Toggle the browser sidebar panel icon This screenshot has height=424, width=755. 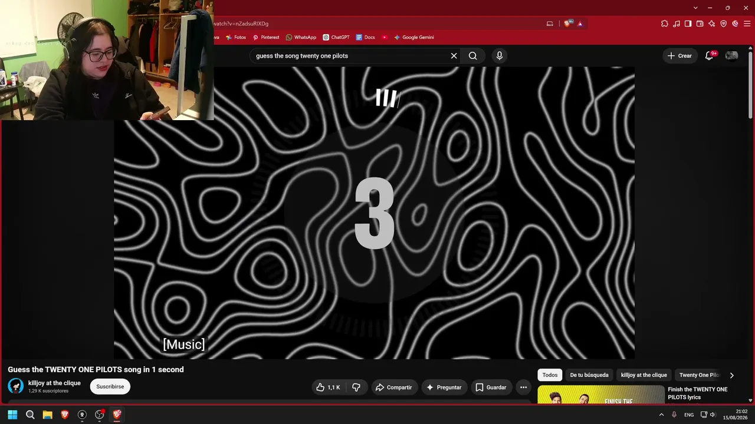688,24
